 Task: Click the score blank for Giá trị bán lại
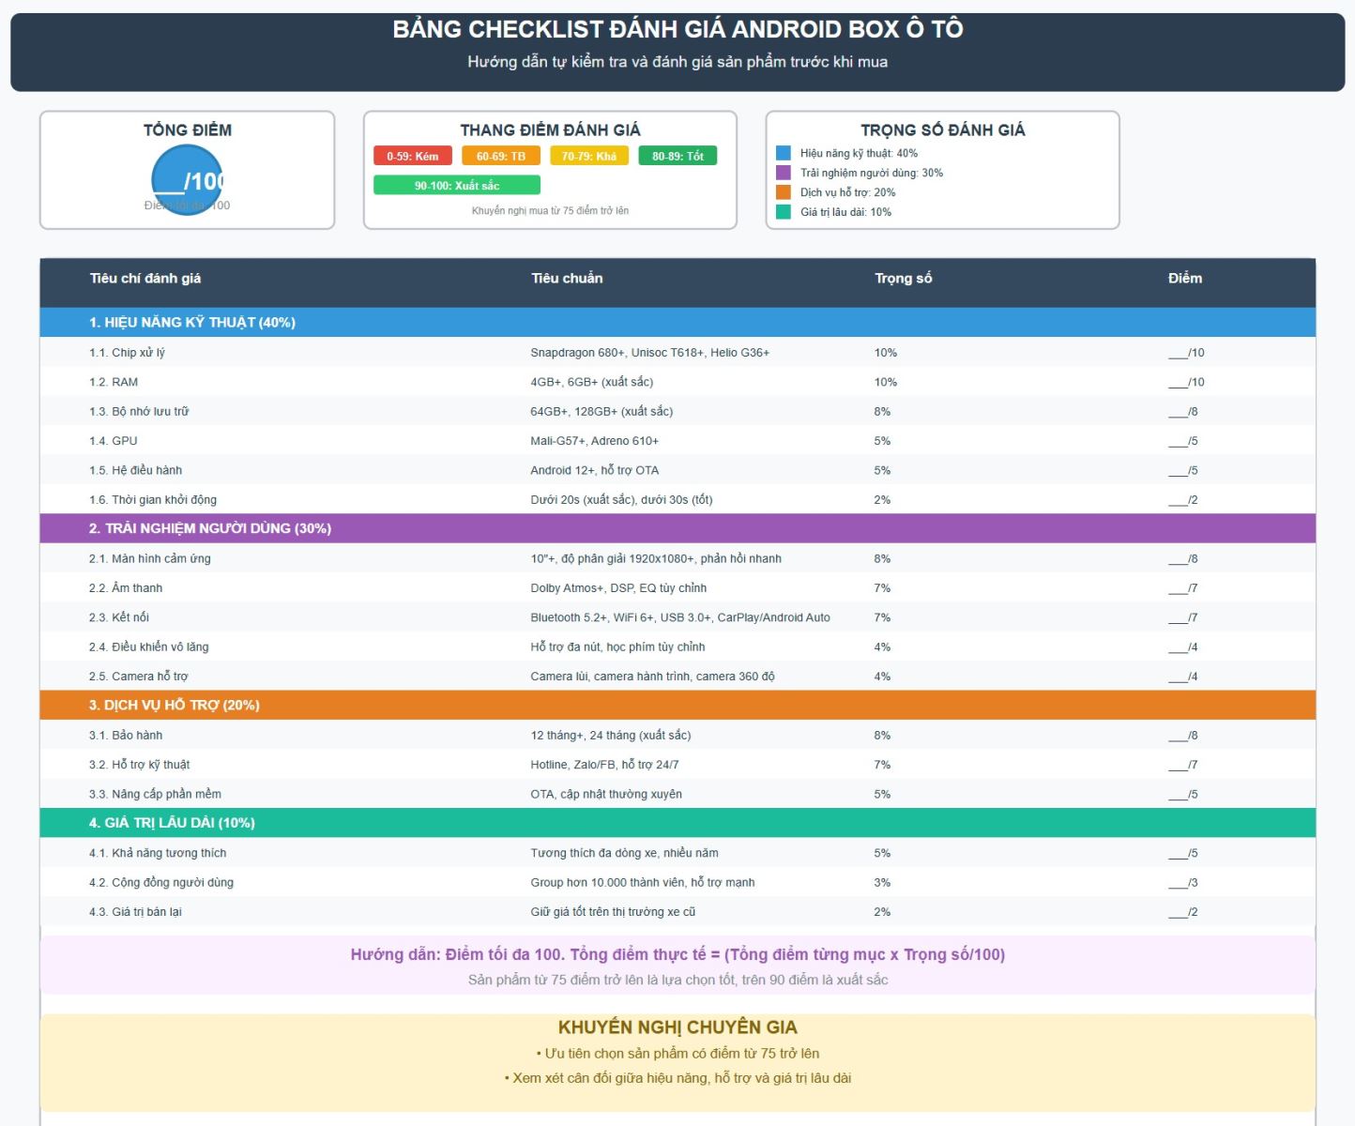click(x=1183, y=912)
